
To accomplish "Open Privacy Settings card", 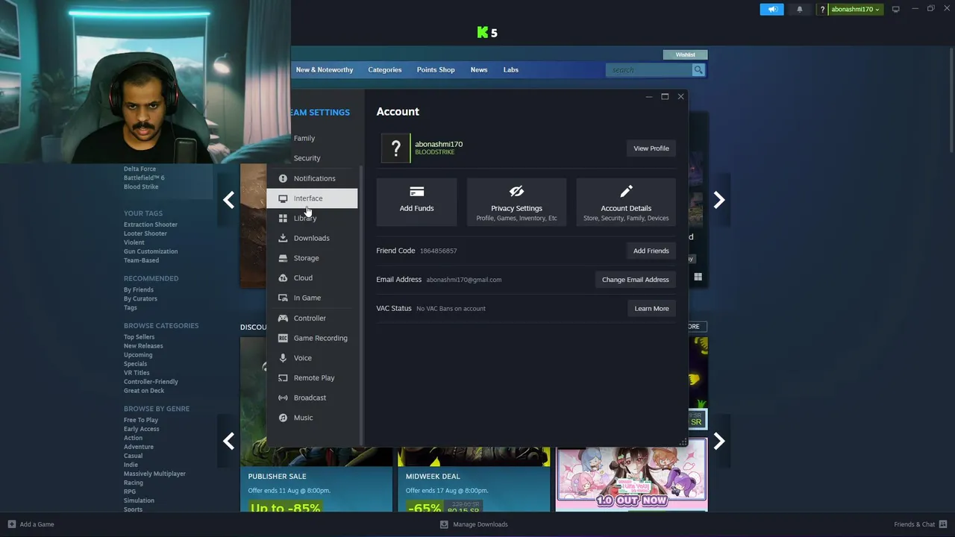I will tap(516, 201).
